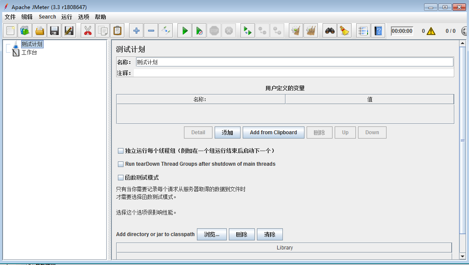The image size is (469, 265).
Task: Collapse all nodes with minus icon
Action: pos(151,31)
